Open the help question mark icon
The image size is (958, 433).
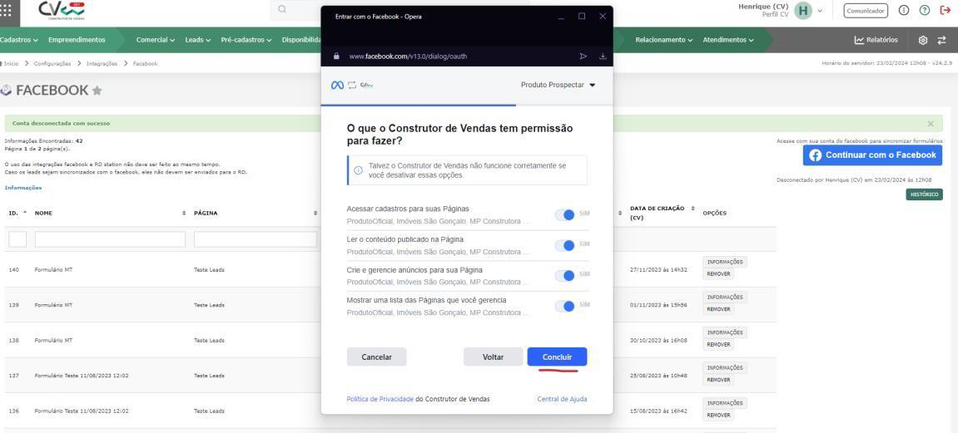coord(925,10)
